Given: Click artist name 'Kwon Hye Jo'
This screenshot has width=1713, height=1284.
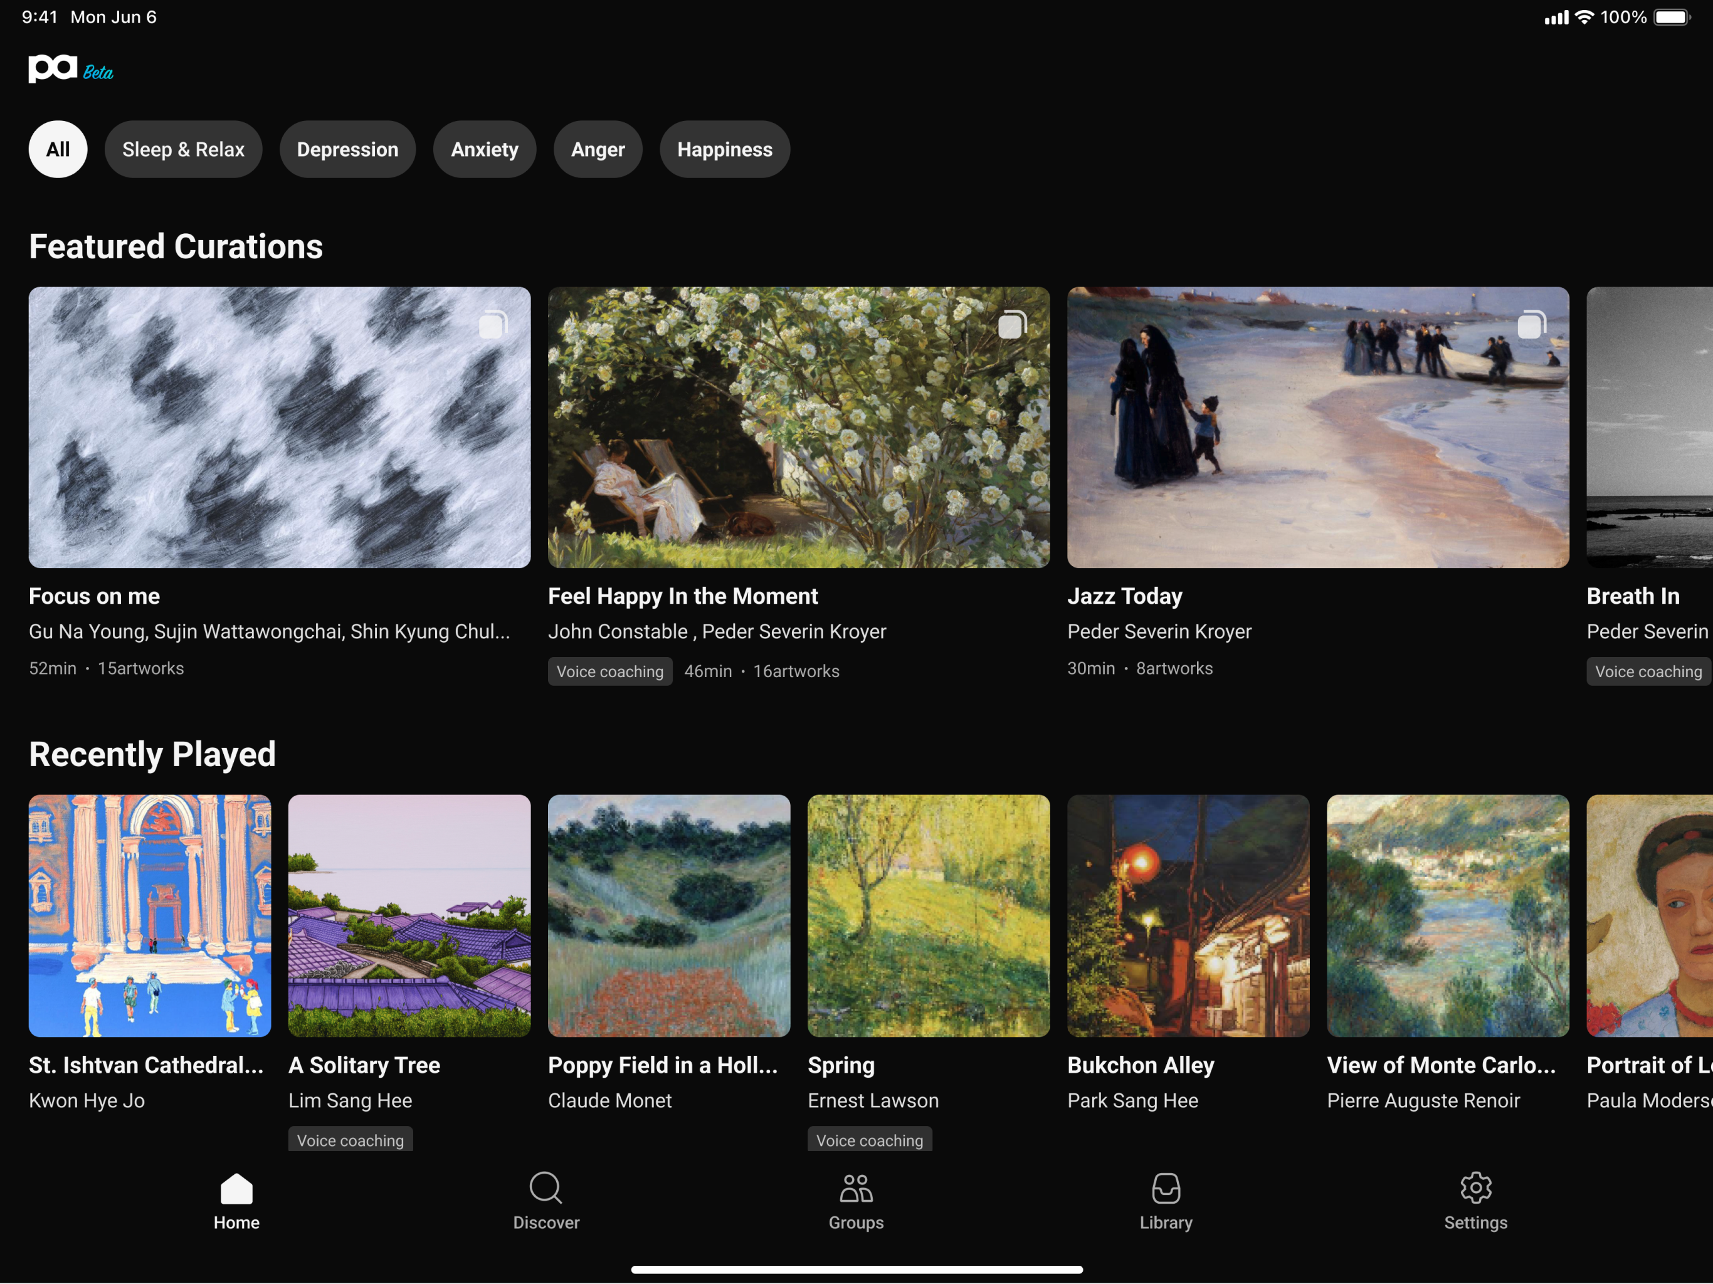Looking at the screenshot, I should click(87, 1100).
